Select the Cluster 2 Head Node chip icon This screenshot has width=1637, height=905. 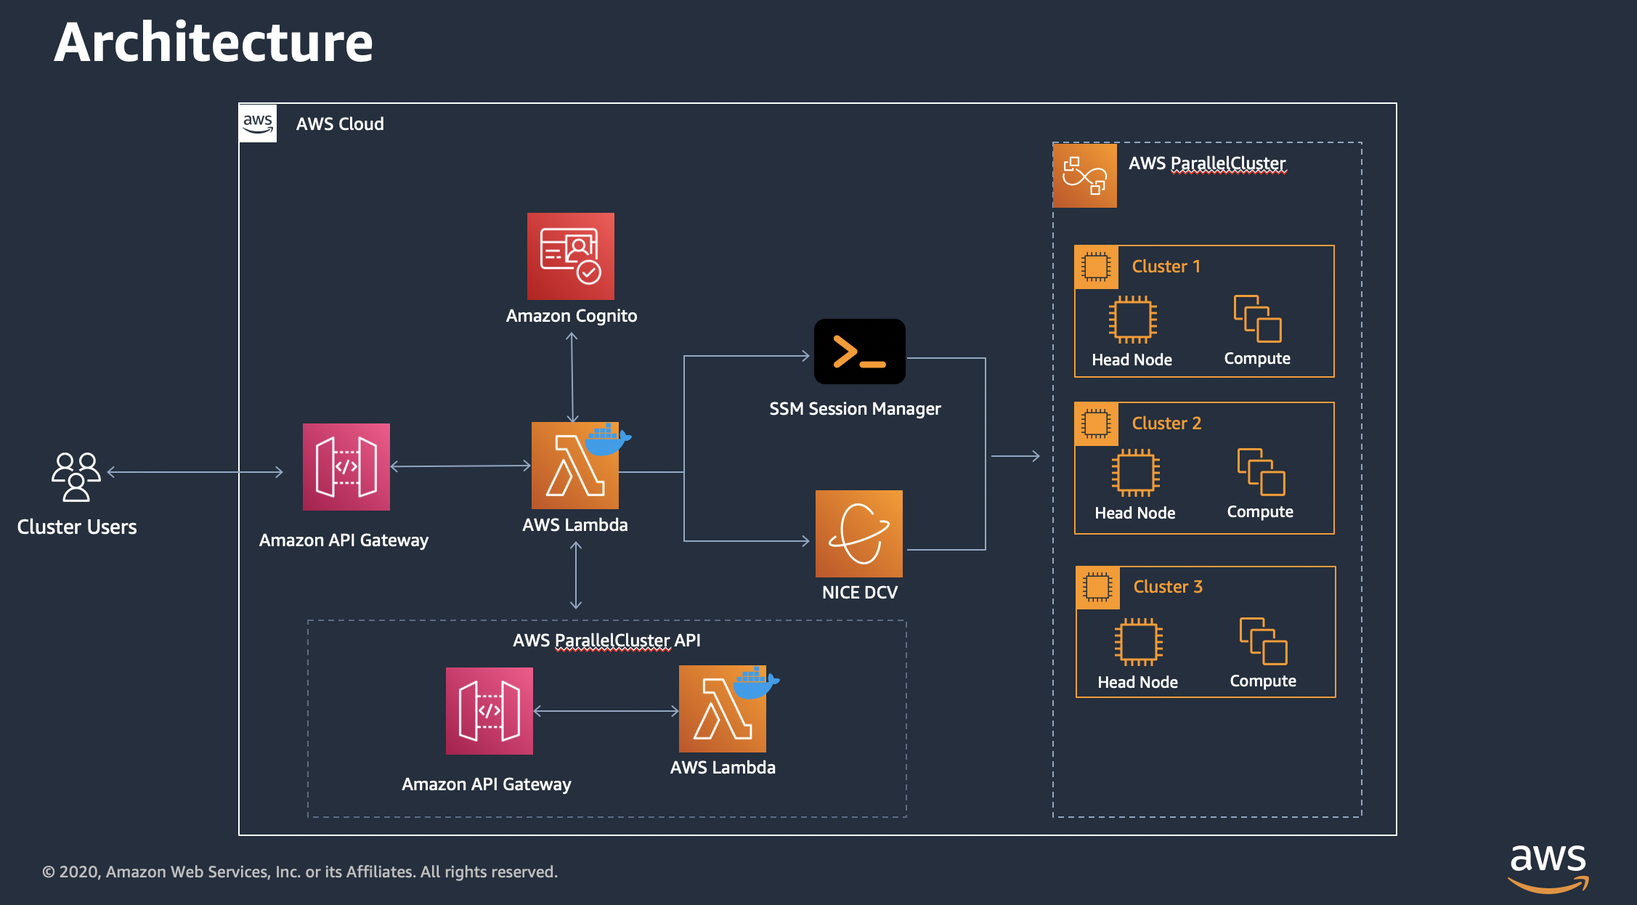1135,473
